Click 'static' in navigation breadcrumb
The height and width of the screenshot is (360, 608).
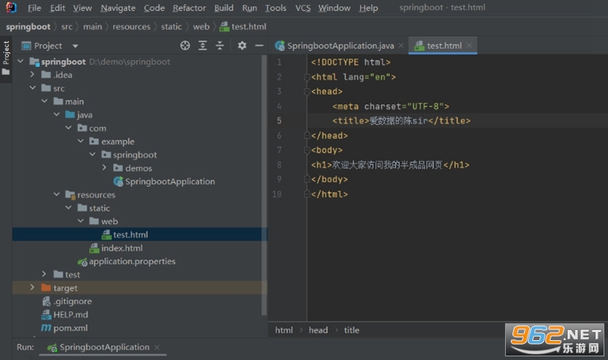pos(171,26)
